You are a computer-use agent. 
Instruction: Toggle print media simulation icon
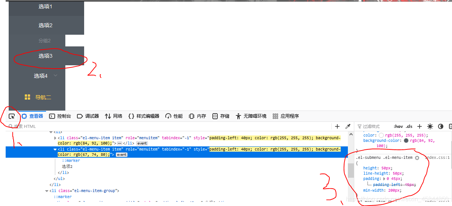coord(450,126)
